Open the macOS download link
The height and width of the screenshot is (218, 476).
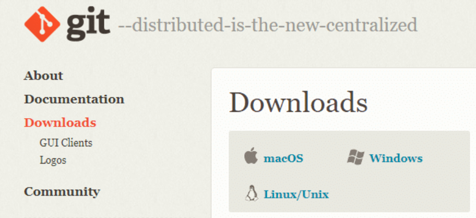point(283,158)
